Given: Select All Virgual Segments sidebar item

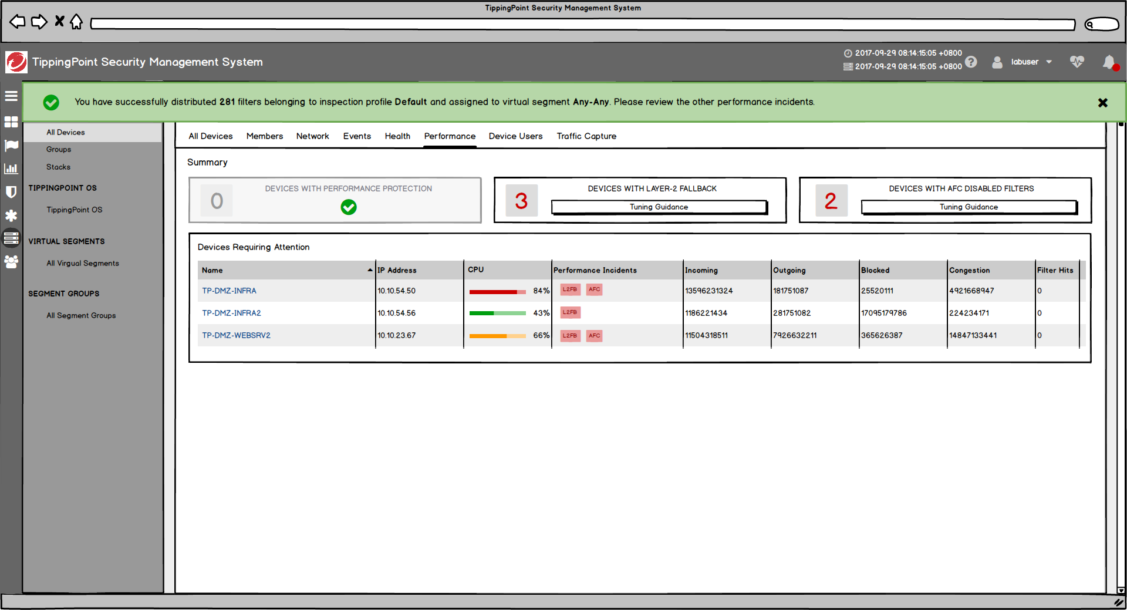Looking at the screenshot, I should 83,263.
